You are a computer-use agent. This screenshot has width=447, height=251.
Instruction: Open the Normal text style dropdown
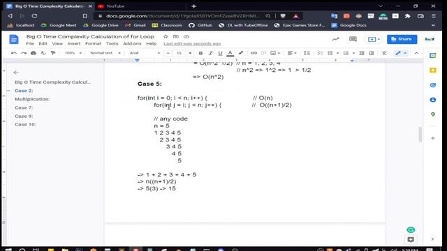(x=105, y=53)
